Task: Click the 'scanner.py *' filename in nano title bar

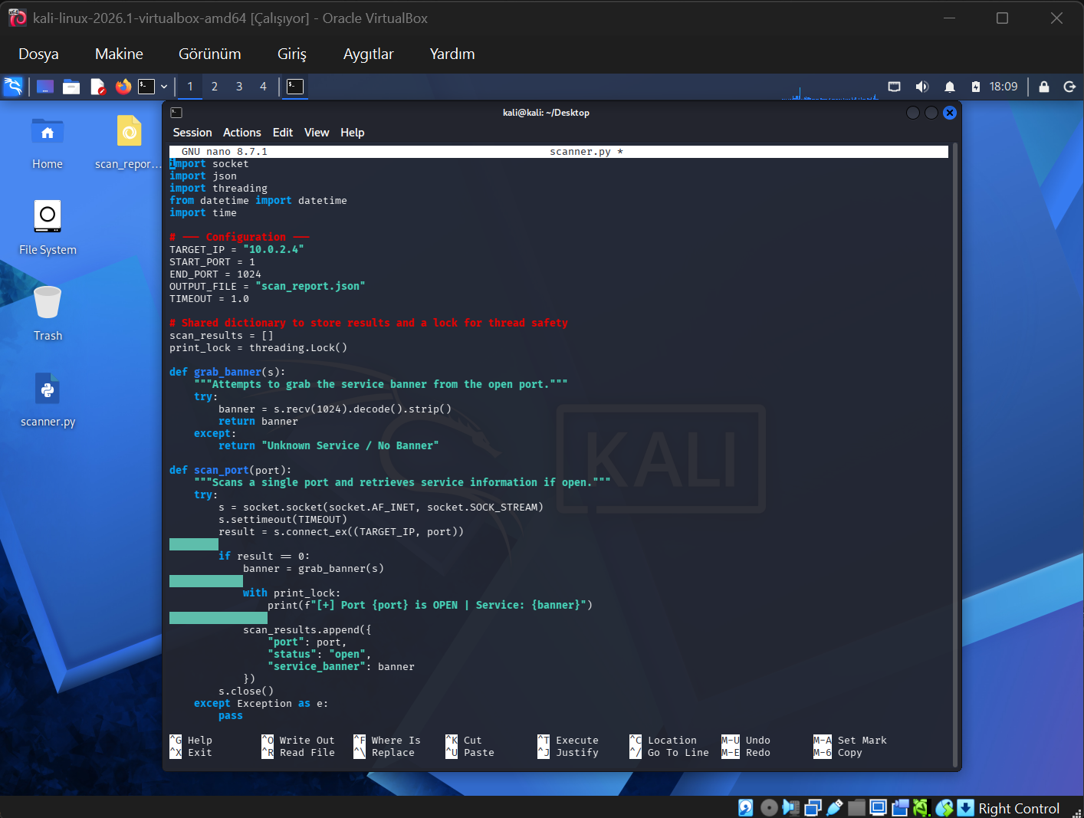Action: [586, 152]
